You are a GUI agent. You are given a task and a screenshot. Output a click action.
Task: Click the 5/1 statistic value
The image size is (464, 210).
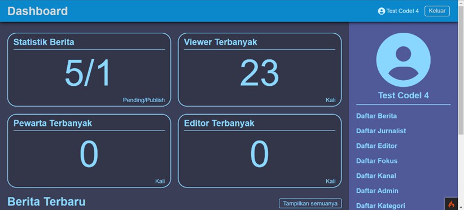(88, 73)
